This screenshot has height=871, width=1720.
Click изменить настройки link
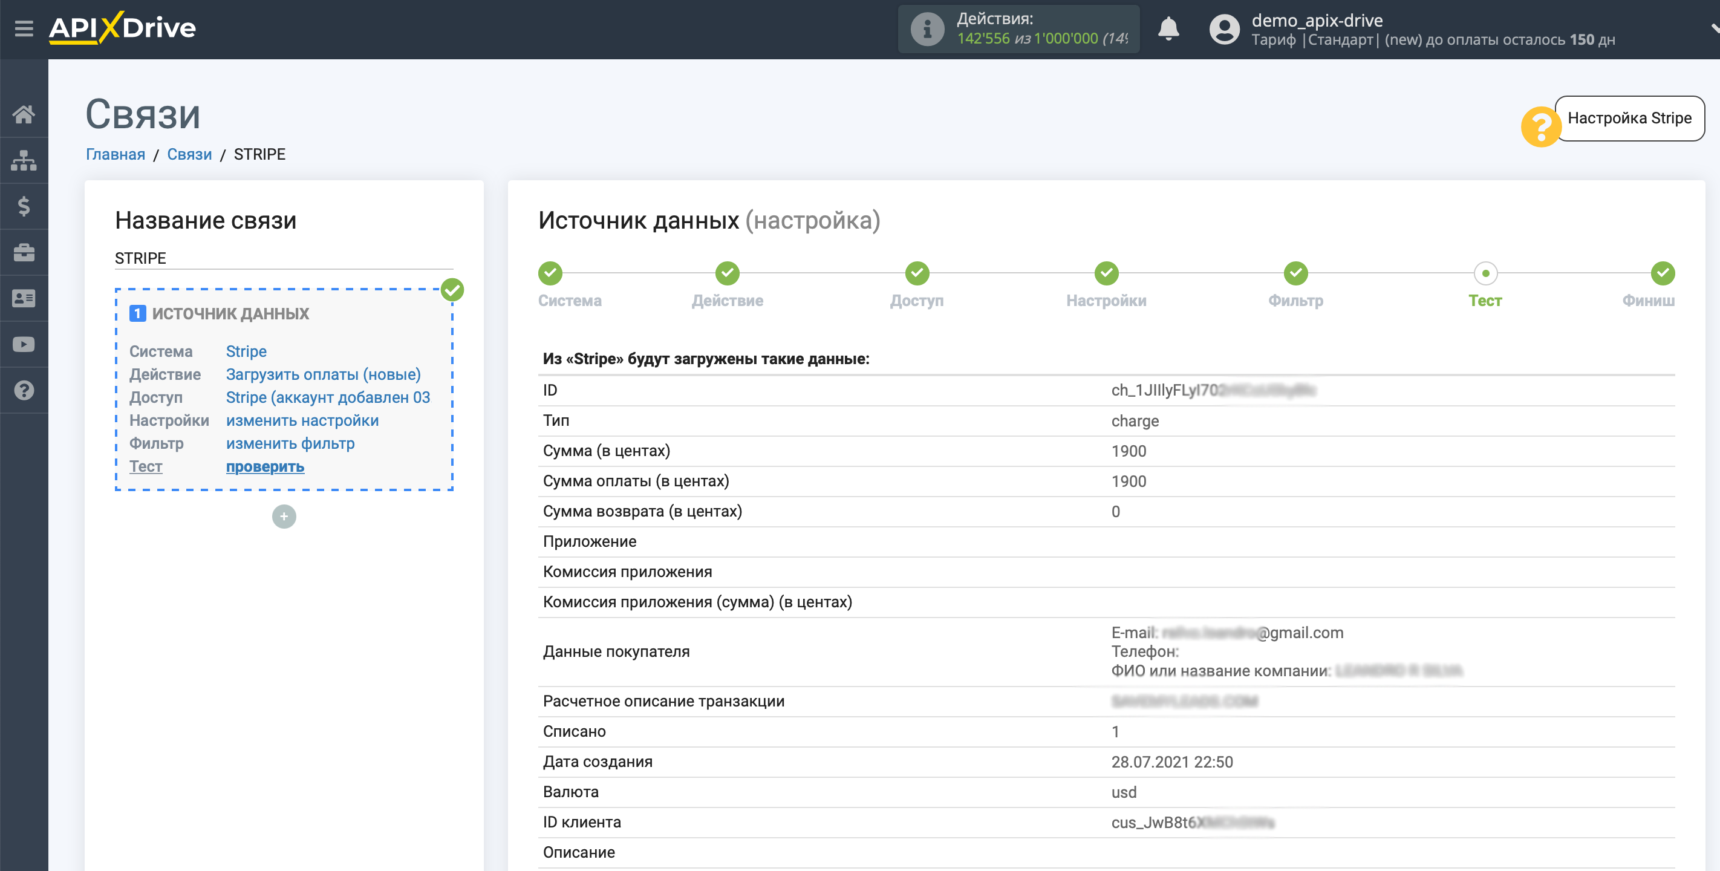point(302,421)
